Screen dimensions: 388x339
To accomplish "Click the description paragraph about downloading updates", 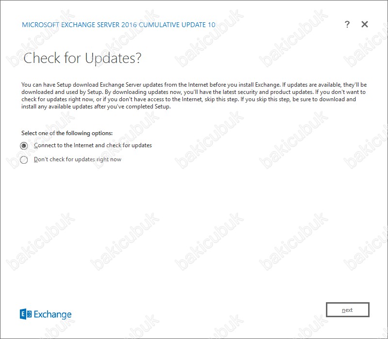I will point(194,95).
